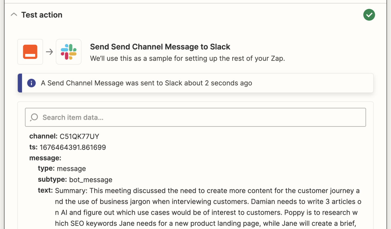Viewport: 391px width, 229px height.
Task: Click the Send Channel Message to Slack title
Action: click(160, 47)
